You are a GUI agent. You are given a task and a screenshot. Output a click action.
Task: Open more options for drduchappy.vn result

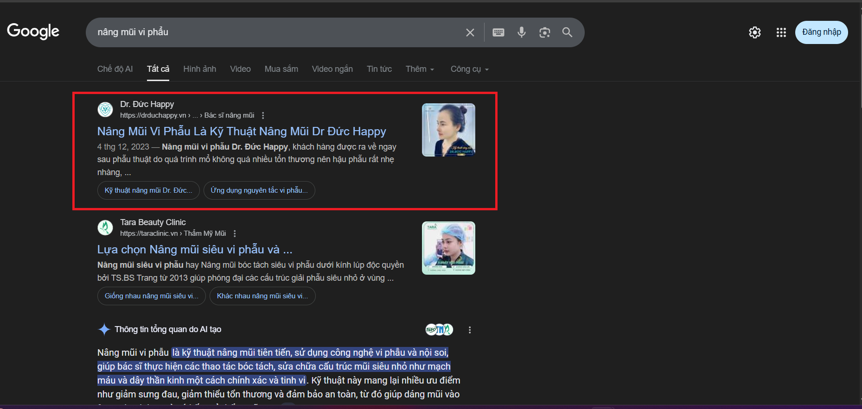pos(263,115)
